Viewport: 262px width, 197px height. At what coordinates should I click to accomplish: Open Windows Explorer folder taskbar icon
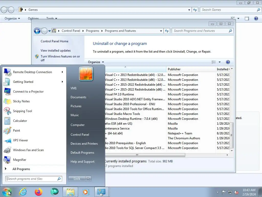point(70,192)
